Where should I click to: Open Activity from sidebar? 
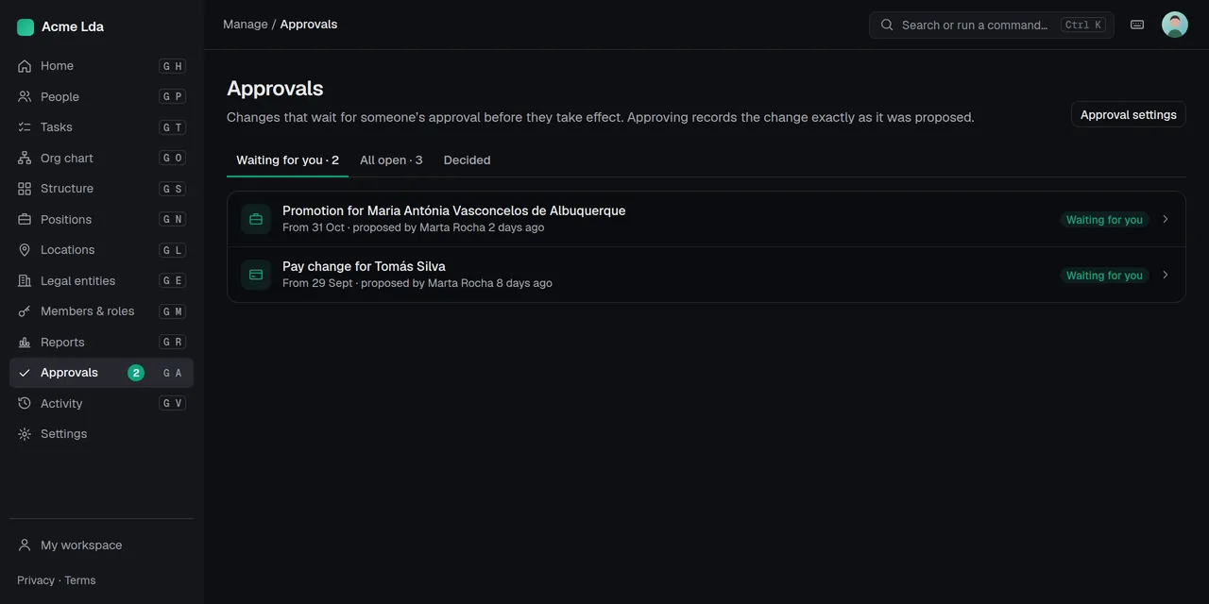[101, 403]
